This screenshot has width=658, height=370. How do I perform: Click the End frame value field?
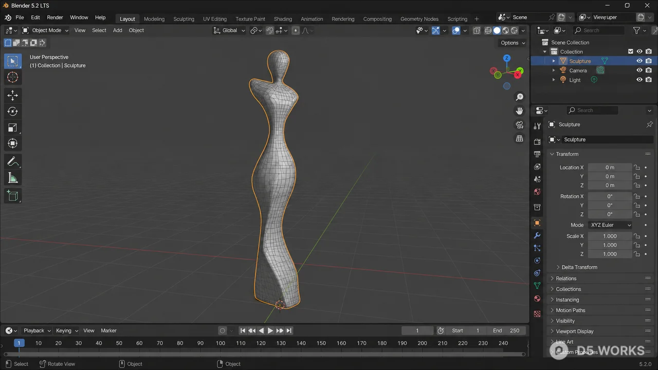(506, 330)
